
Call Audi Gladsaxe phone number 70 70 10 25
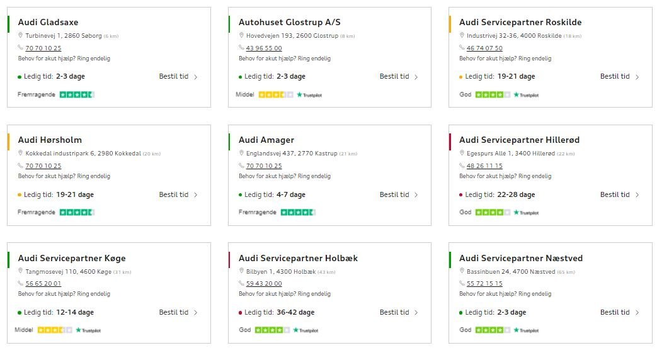click(x=43, y=48)
